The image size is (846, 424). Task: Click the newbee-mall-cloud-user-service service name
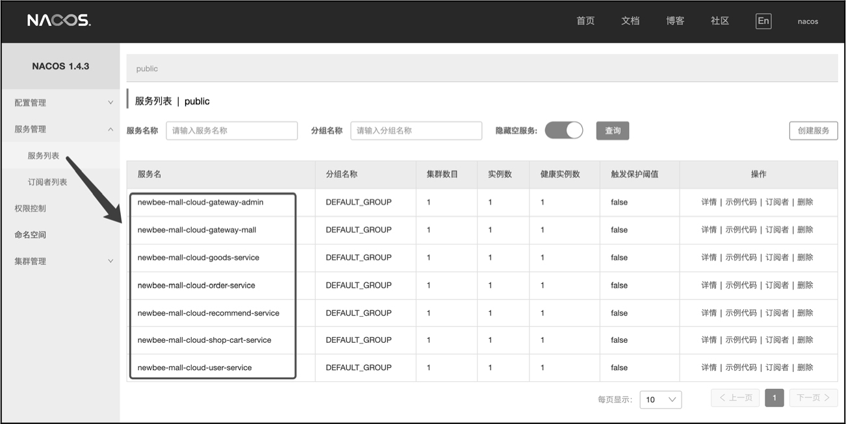[194, 368]
